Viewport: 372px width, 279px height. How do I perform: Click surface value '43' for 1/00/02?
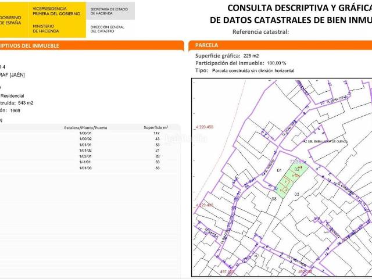[158, 139]
